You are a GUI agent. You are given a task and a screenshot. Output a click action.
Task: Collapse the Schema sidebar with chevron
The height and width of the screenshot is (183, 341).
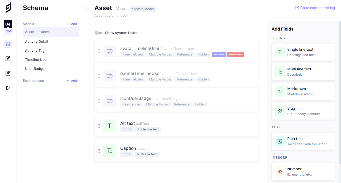[86, 8]
